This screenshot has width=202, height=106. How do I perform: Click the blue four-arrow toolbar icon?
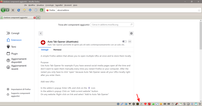(x=30, y=10)
